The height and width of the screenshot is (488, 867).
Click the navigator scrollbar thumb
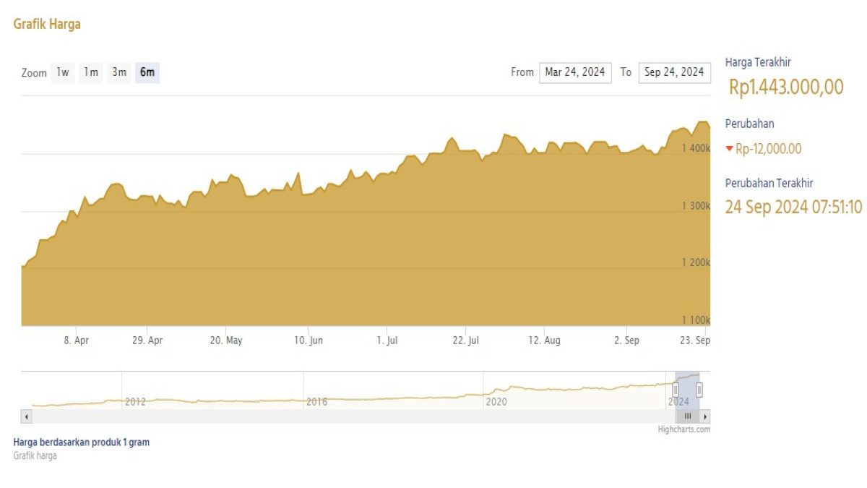tap(688, 416)
